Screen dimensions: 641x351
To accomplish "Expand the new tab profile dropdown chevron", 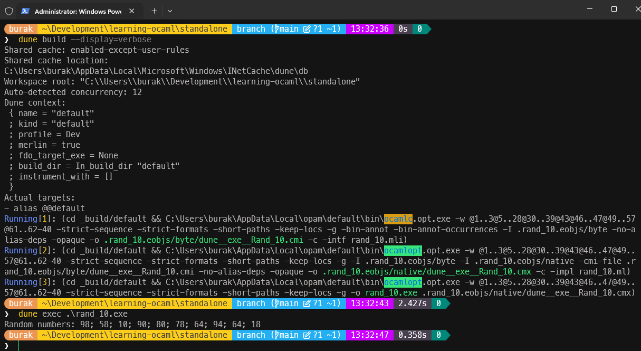I will pos(169,11).
